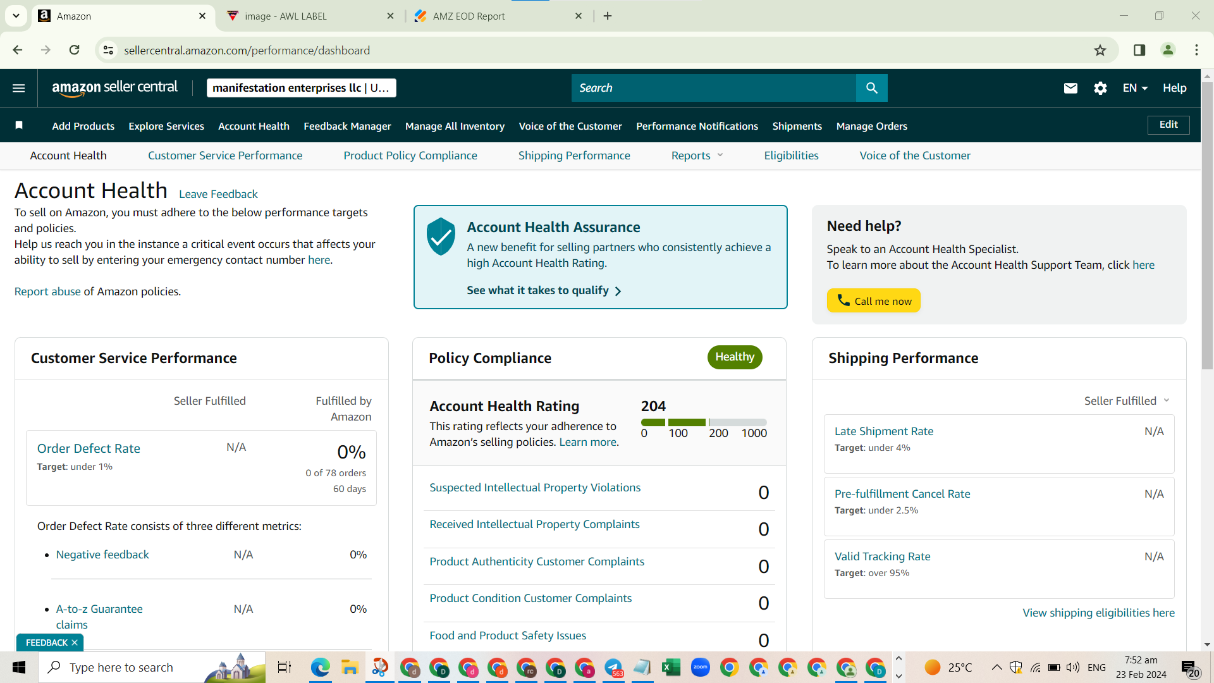Screen dimensions: 1214x683
Task: Open Order Defect Rate link
Action: coord(89,448)
